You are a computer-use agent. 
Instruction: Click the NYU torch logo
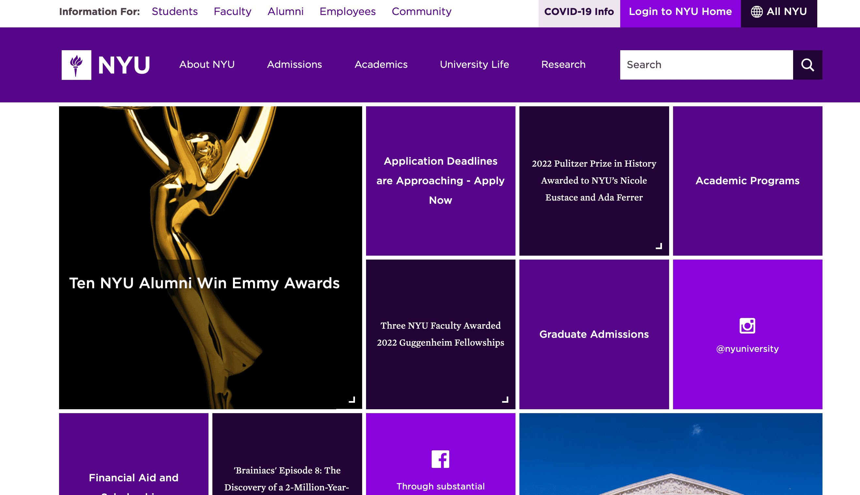tap(76, 65)
